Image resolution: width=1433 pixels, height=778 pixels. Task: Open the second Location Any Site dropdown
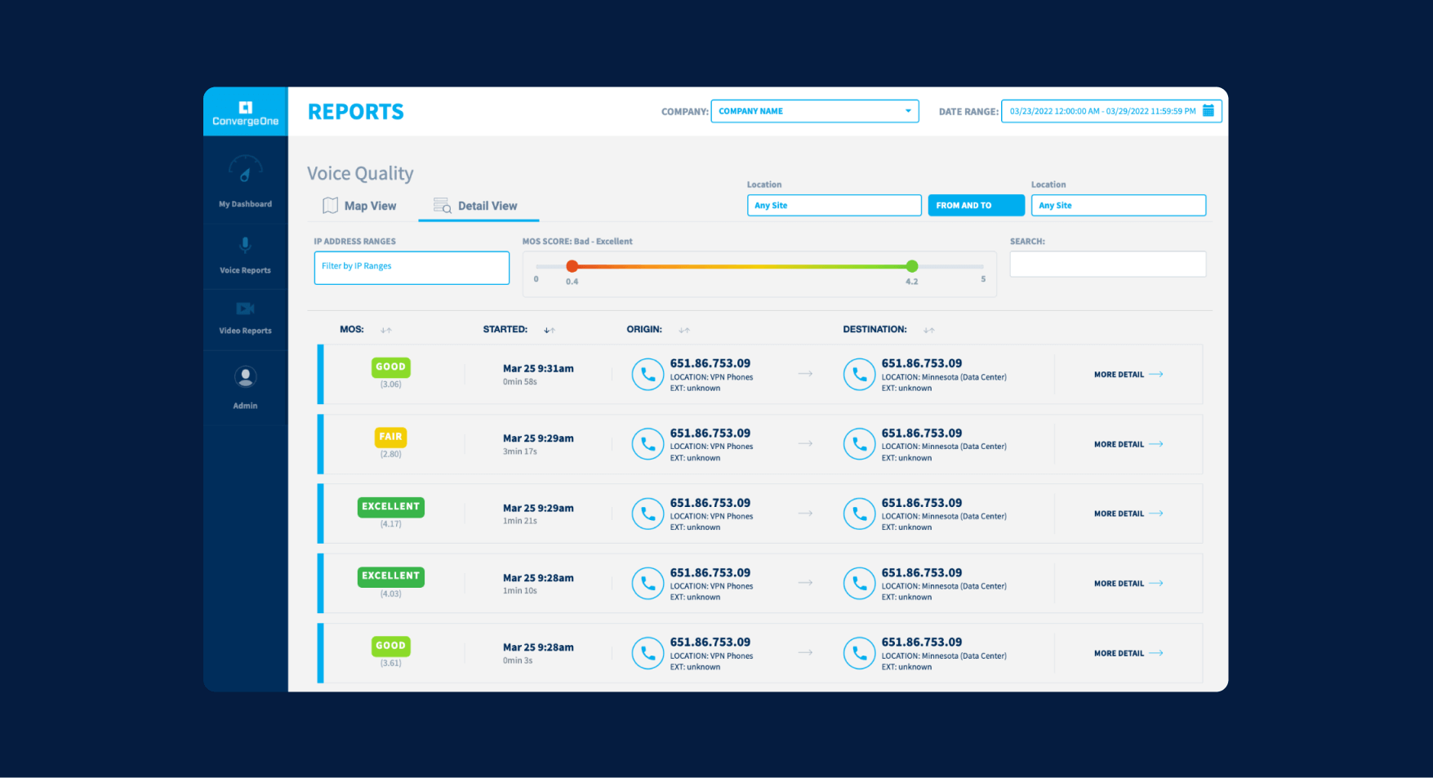click(x=1119, y=206)
